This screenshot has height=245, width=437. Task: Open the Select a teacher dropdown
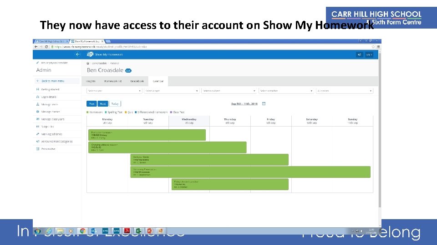[x=286, y=91]
